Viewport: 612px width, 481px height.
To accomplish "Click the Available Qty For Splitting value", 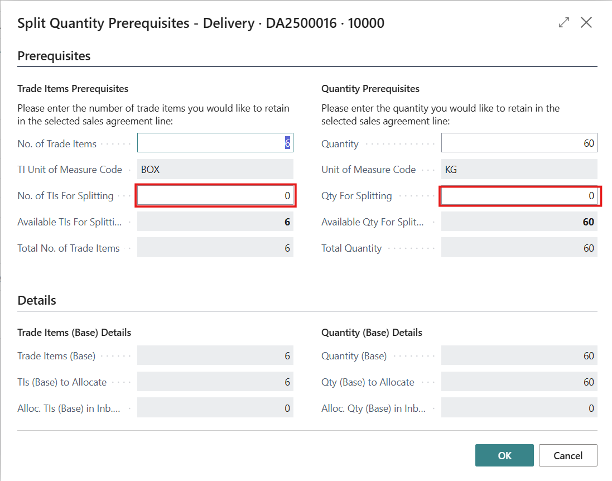I will [x=519, y=222].
